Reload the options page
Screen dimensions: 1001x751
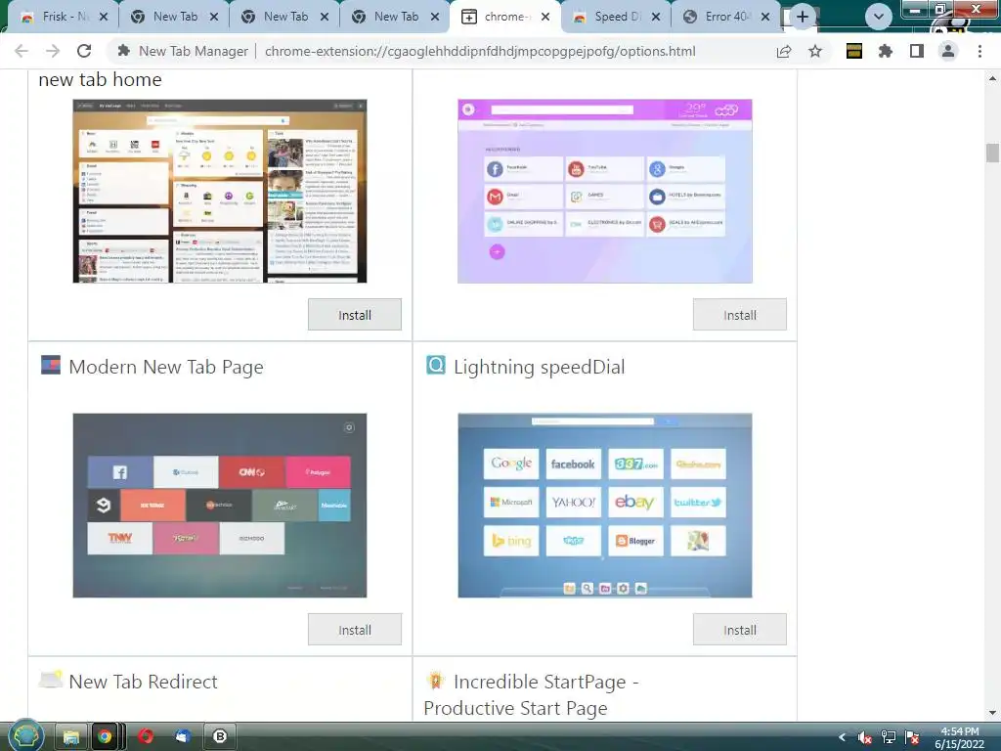point(84,51)
